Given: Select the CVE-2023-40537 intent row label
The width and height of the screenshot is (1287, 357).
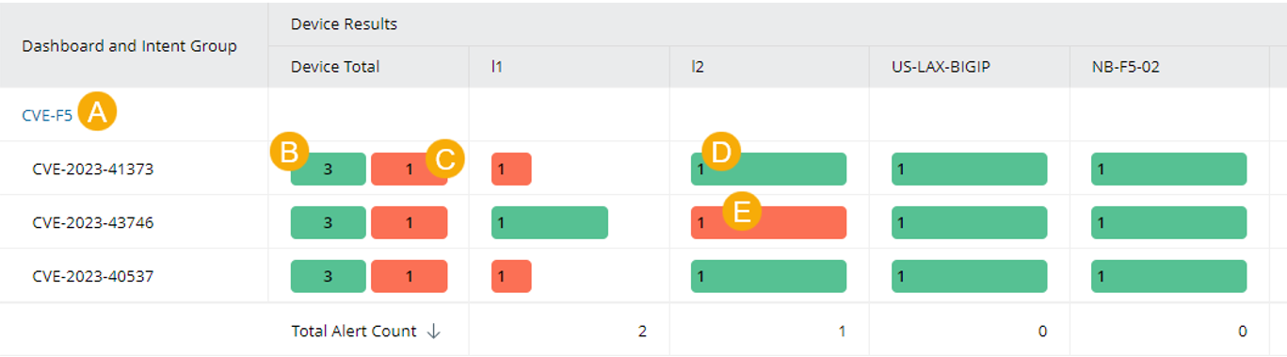Looking at the screenshot, I should click(92, 277).
